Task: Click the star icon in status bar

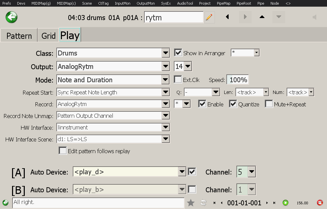Action: (x=191, y=203)
